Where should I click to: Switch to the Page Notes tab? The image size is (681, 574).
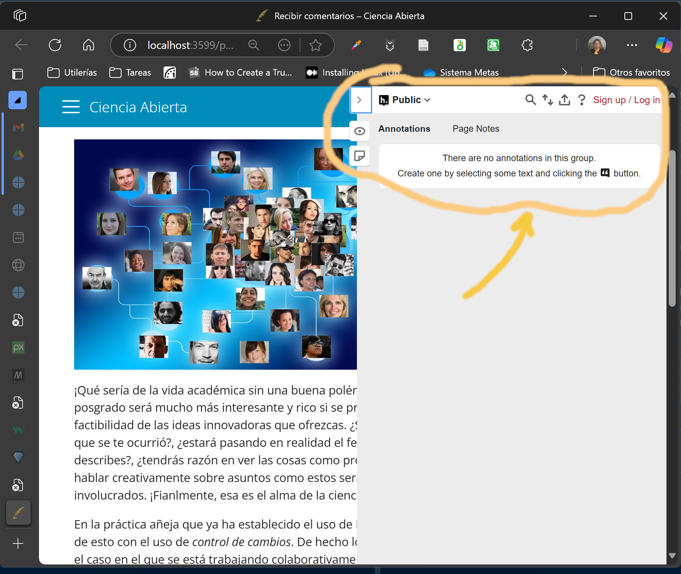[x=476, y=129]
